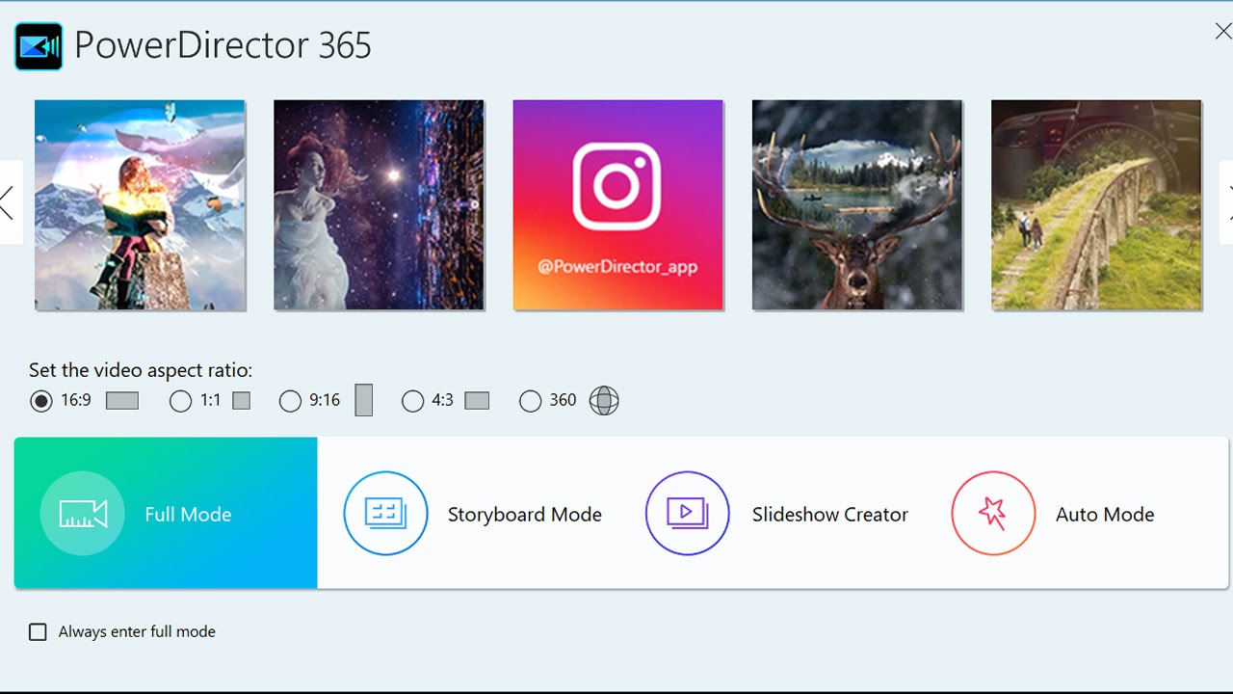Select the 9:16 aspect ratio radio button
The width and height of the screenshot is (1233, 694).
click(290, 401)
